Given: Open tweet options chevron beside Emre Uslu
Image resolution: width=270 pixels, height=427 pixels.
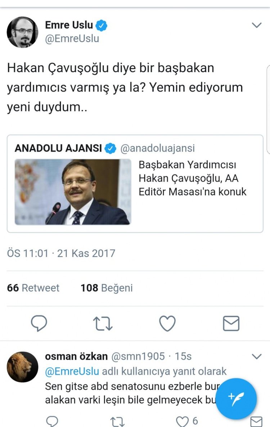Looking at the screenshot, I should 257,25.
